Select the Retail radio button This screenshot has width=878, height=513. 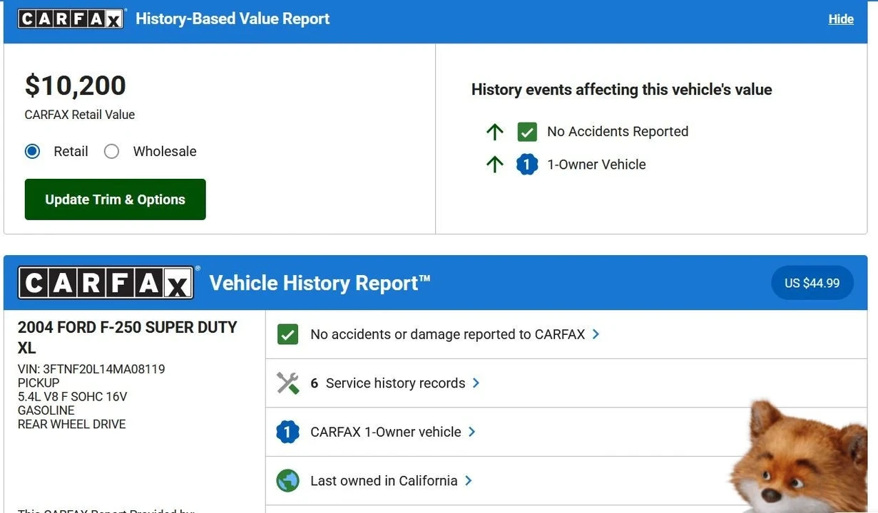32,151
